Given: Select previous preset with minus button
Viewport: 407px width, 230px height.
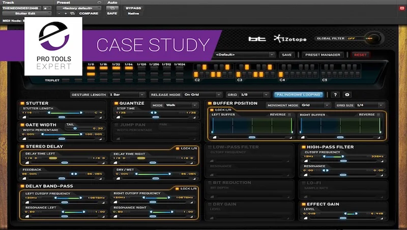Looking at the screenshot, I should click(60, 14).
